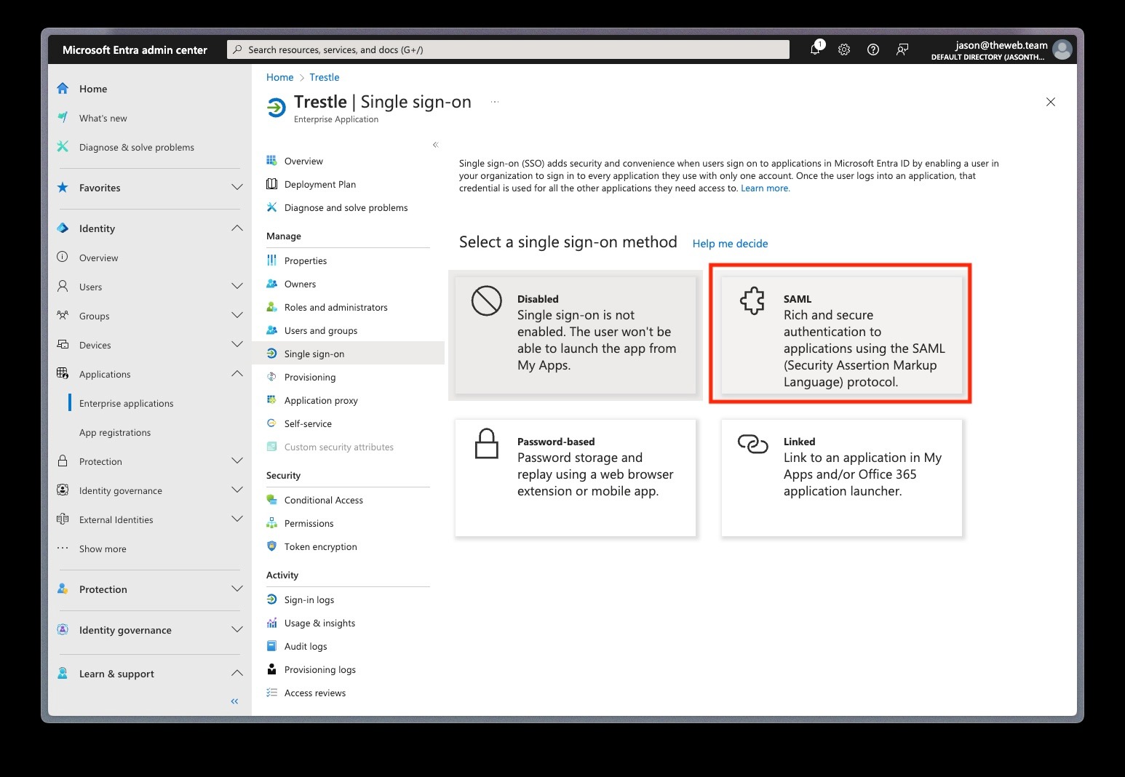1125x777 pixels.
Task: Click the account avatar picture
Action: pyautogui.click(x=1062, y=49)
